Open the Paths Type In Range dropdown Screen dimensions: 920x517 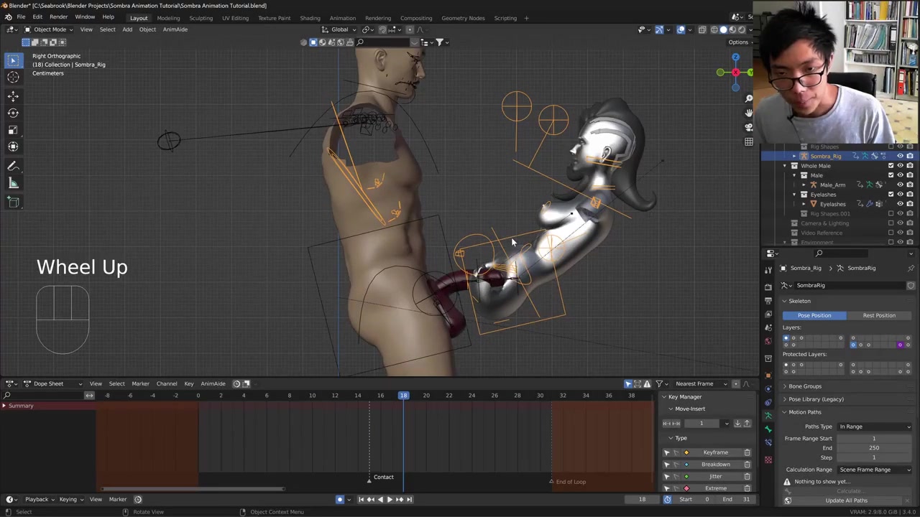875,427
